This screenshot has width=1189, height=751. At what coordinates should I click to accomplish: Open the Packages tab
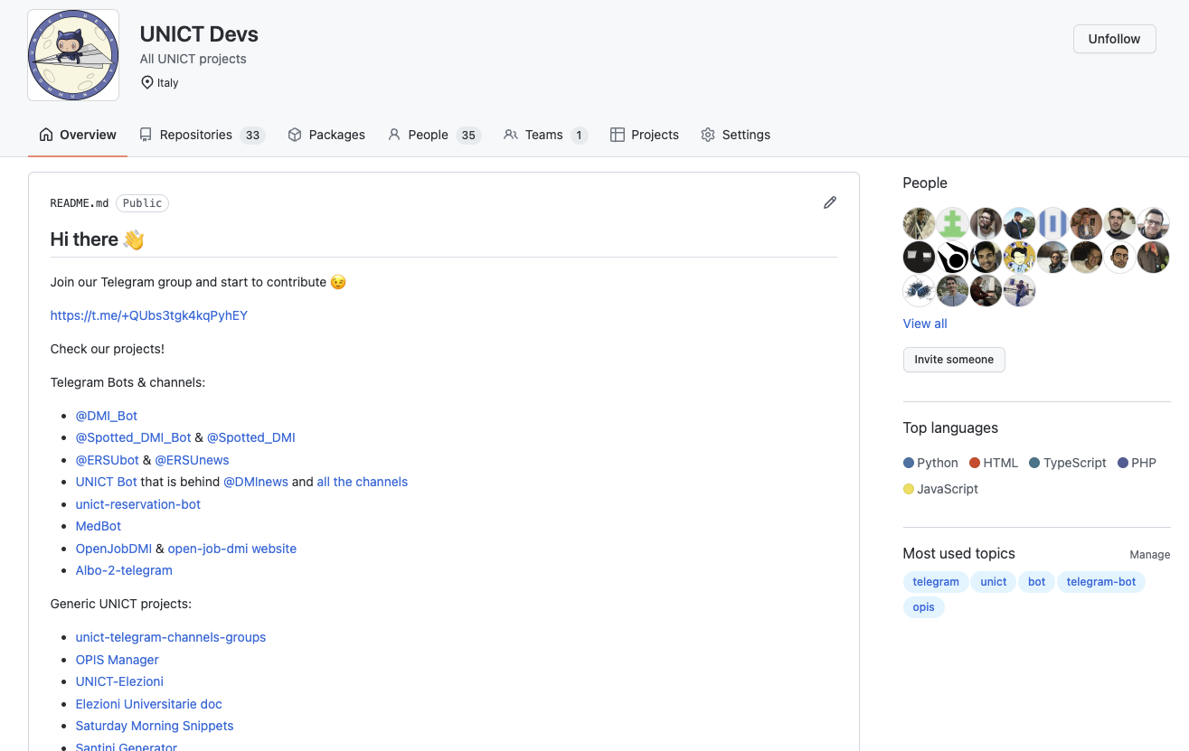(x=326, y=135)
